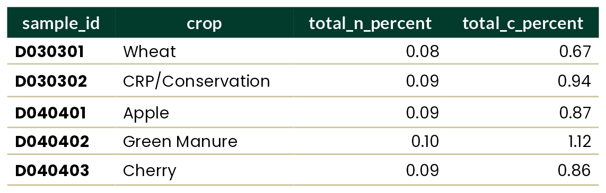606x193 pixels.
Task: Click the total_c_percent column header
Action: pos(523,23)
